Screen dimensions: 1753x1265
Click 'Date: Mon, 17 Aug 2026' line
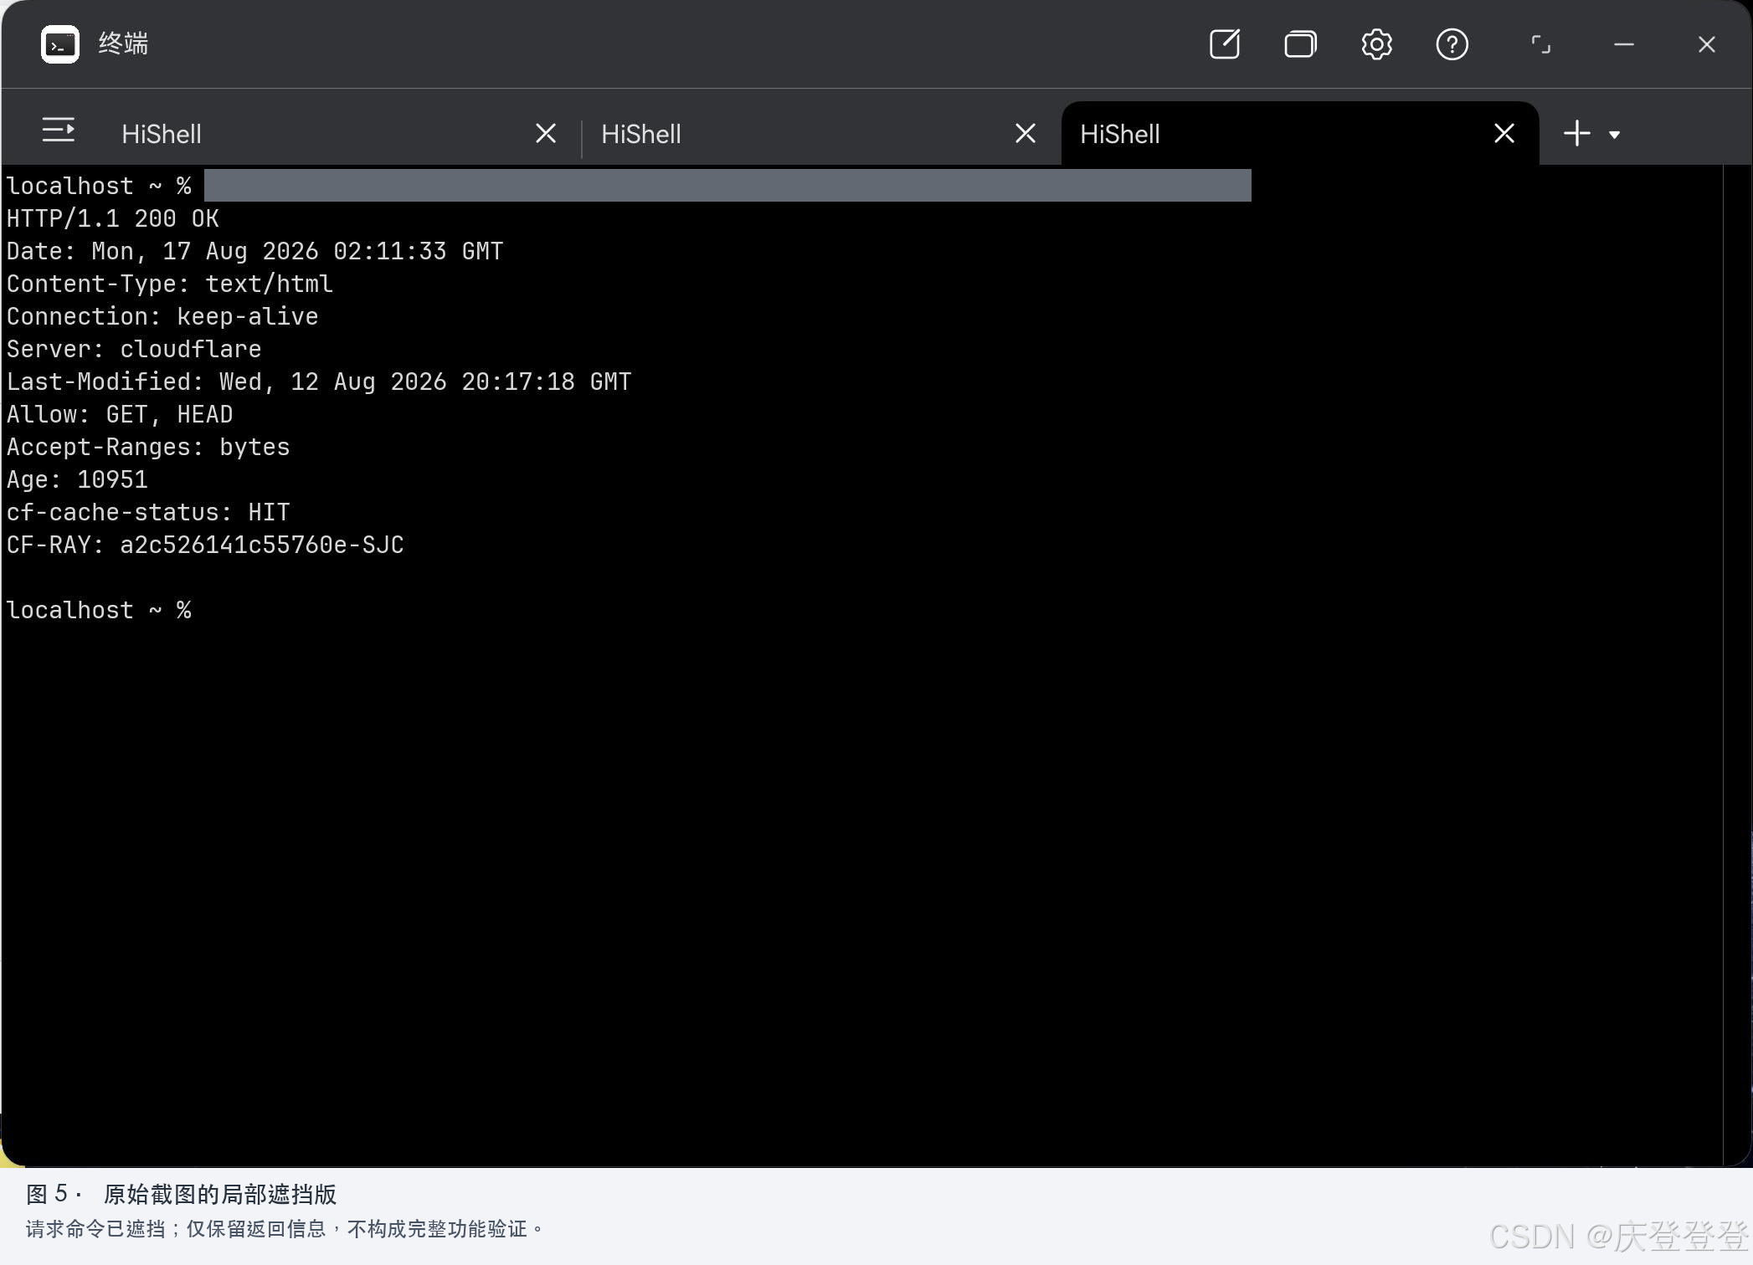pyautogui.click(x=254, y=251)
